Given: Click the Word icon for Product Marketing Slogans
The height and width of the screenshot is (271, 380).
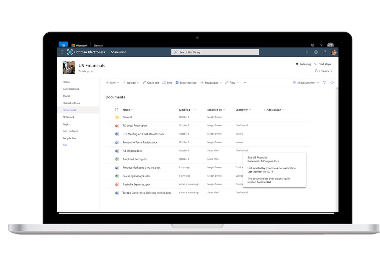Looking at the screenshot, I should coord(117,168).
